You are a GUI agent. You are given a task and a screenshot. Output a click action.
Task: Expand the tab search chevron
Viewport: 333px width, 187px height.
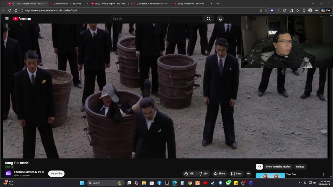point(3,4)
